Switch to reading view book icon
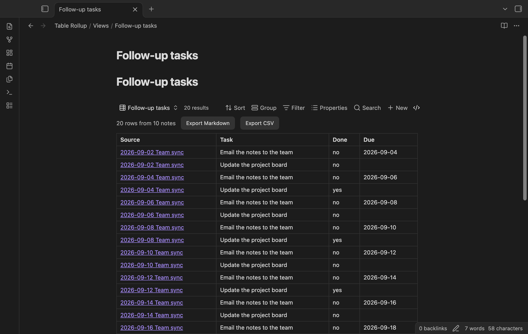Image resolution: width=528 pixels, height=334 pixels. (x=504, y=25)
